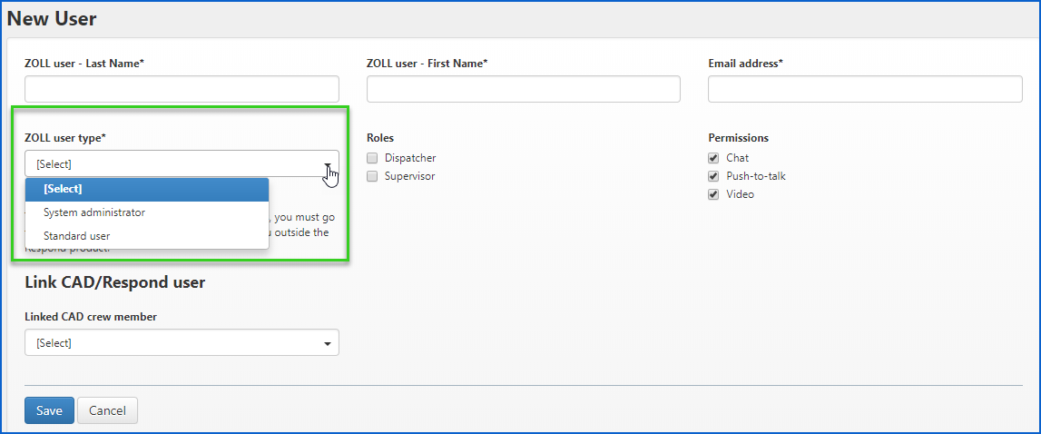The width and height of the screenshot is (1041, 434).
Task: Toggle the Video permission checkbox
Action: click(713, 194)
